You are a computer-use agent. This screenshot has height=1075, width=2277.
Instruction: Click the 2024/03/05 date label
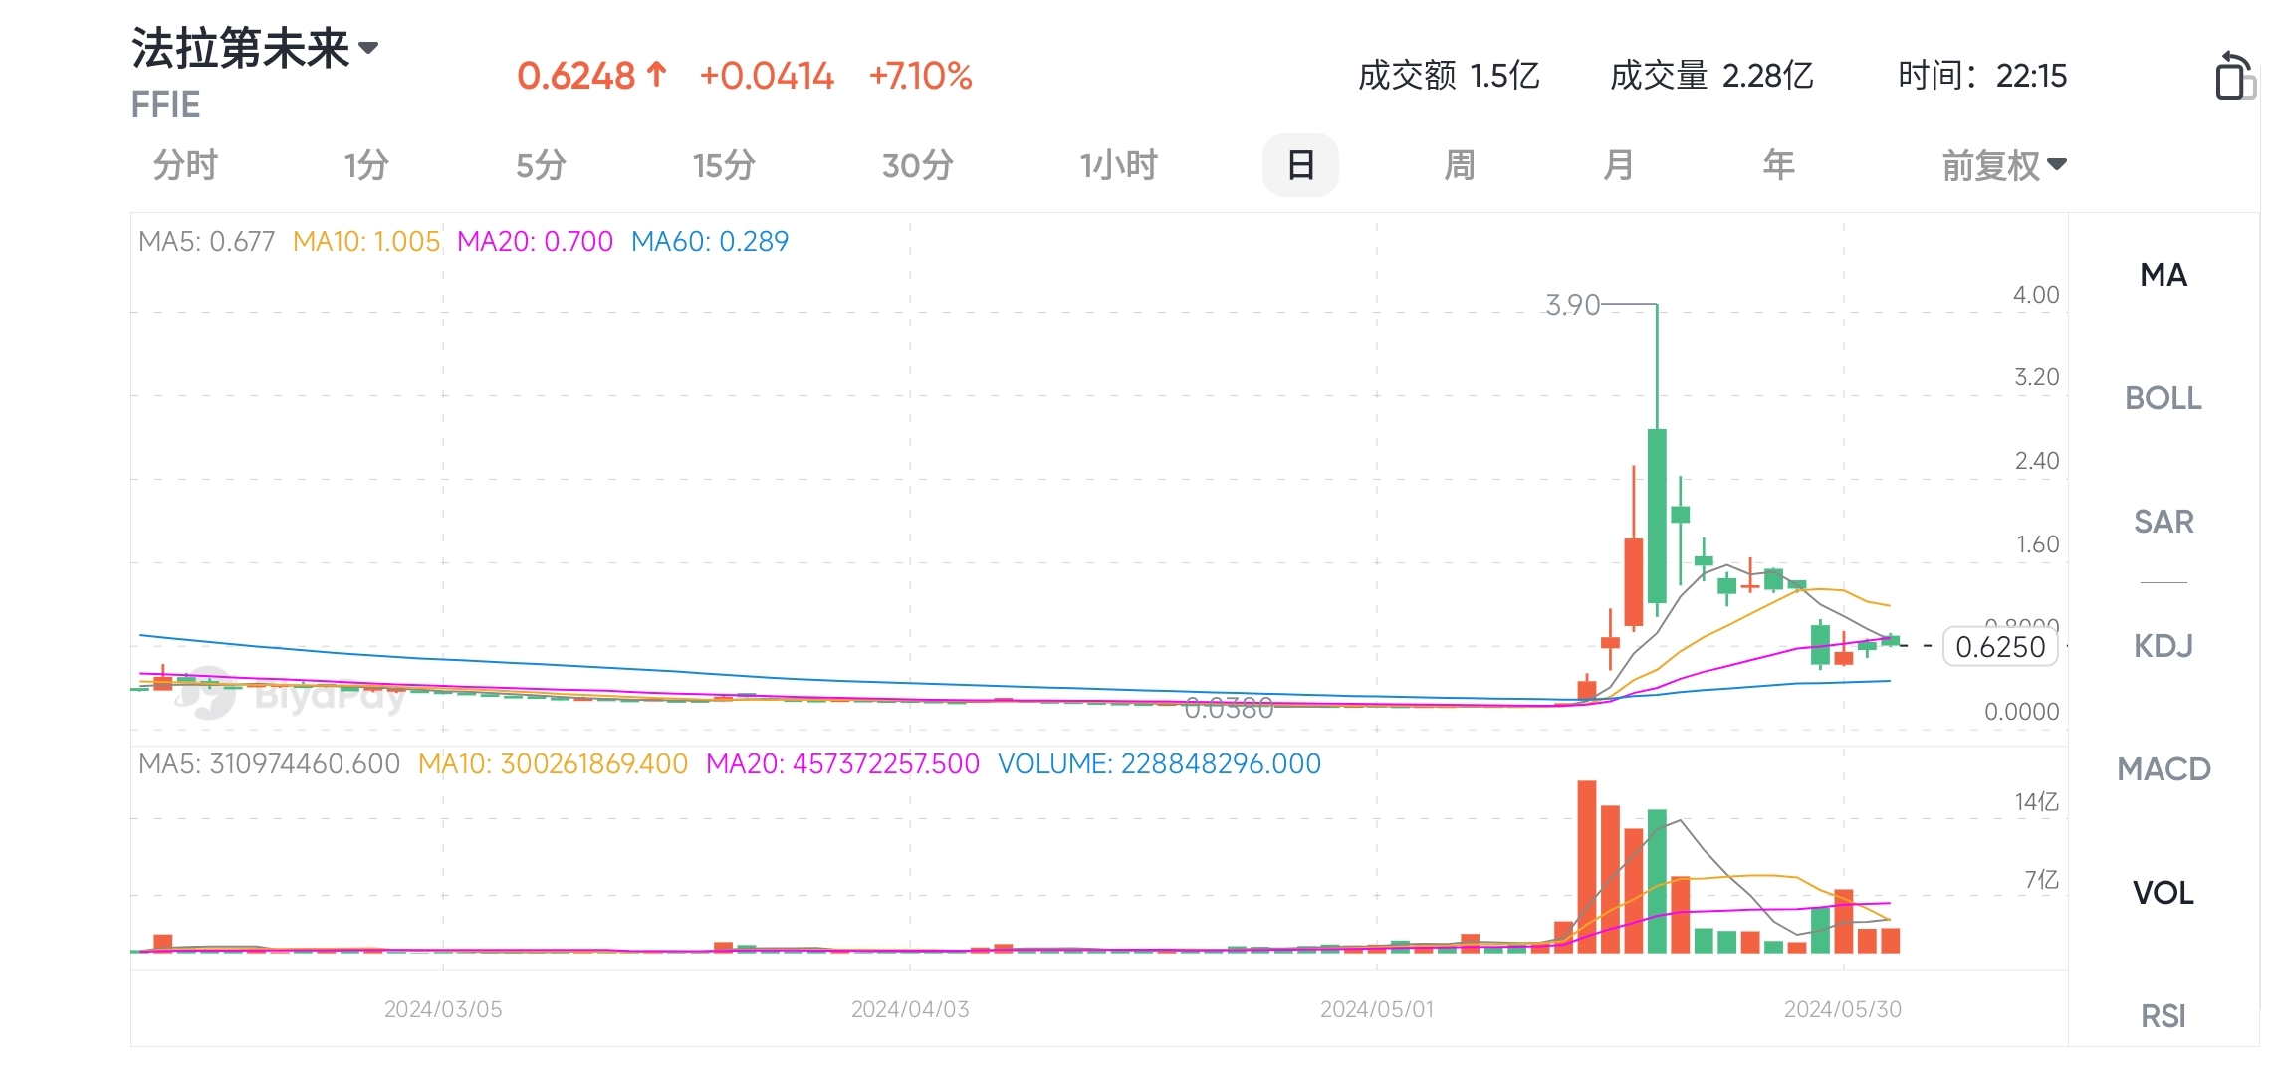pyautogui.click(x=443, y=1009)
